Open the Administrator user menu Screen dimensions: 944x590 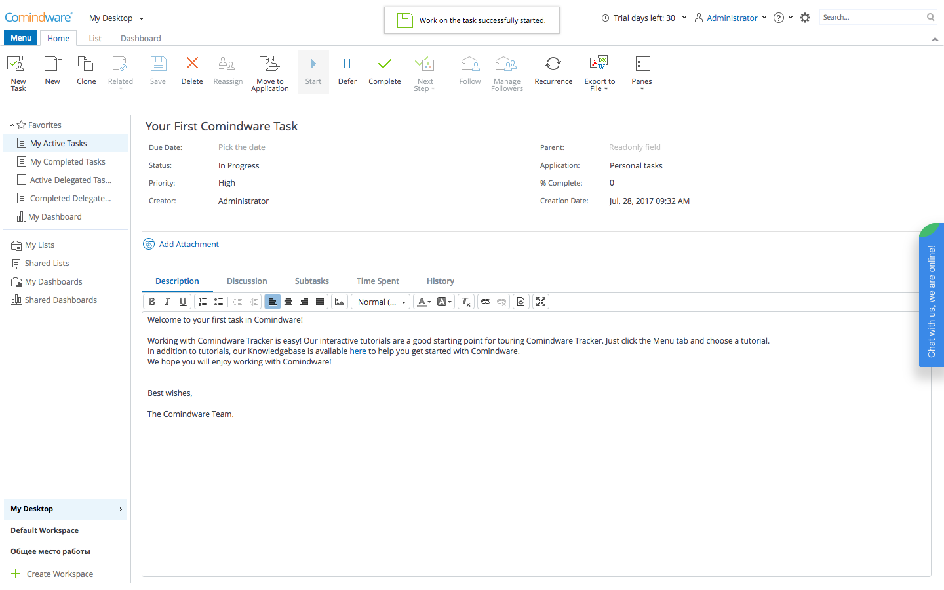click(x=731, y=18)
